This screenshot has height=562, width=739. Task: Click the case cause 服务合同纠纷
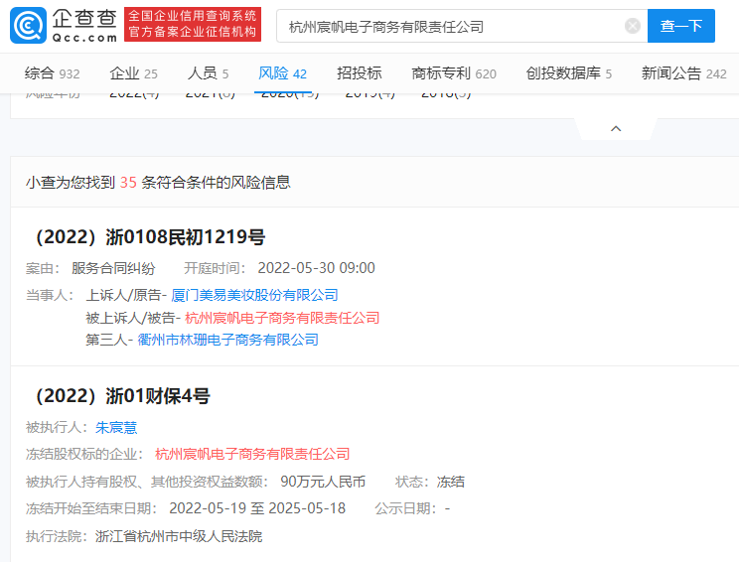pos(113,268)
